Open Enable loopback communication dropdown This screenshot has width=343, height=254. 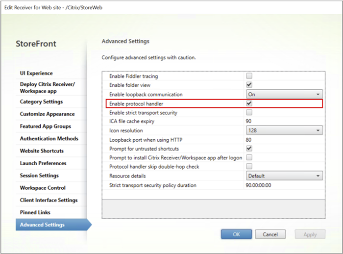point(284,94)
